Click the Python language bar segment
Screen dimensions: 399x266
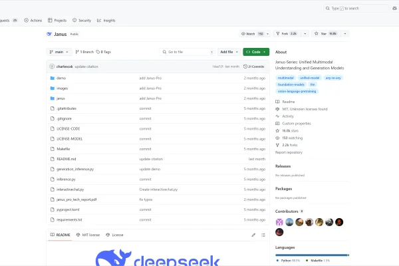point(311,255)
